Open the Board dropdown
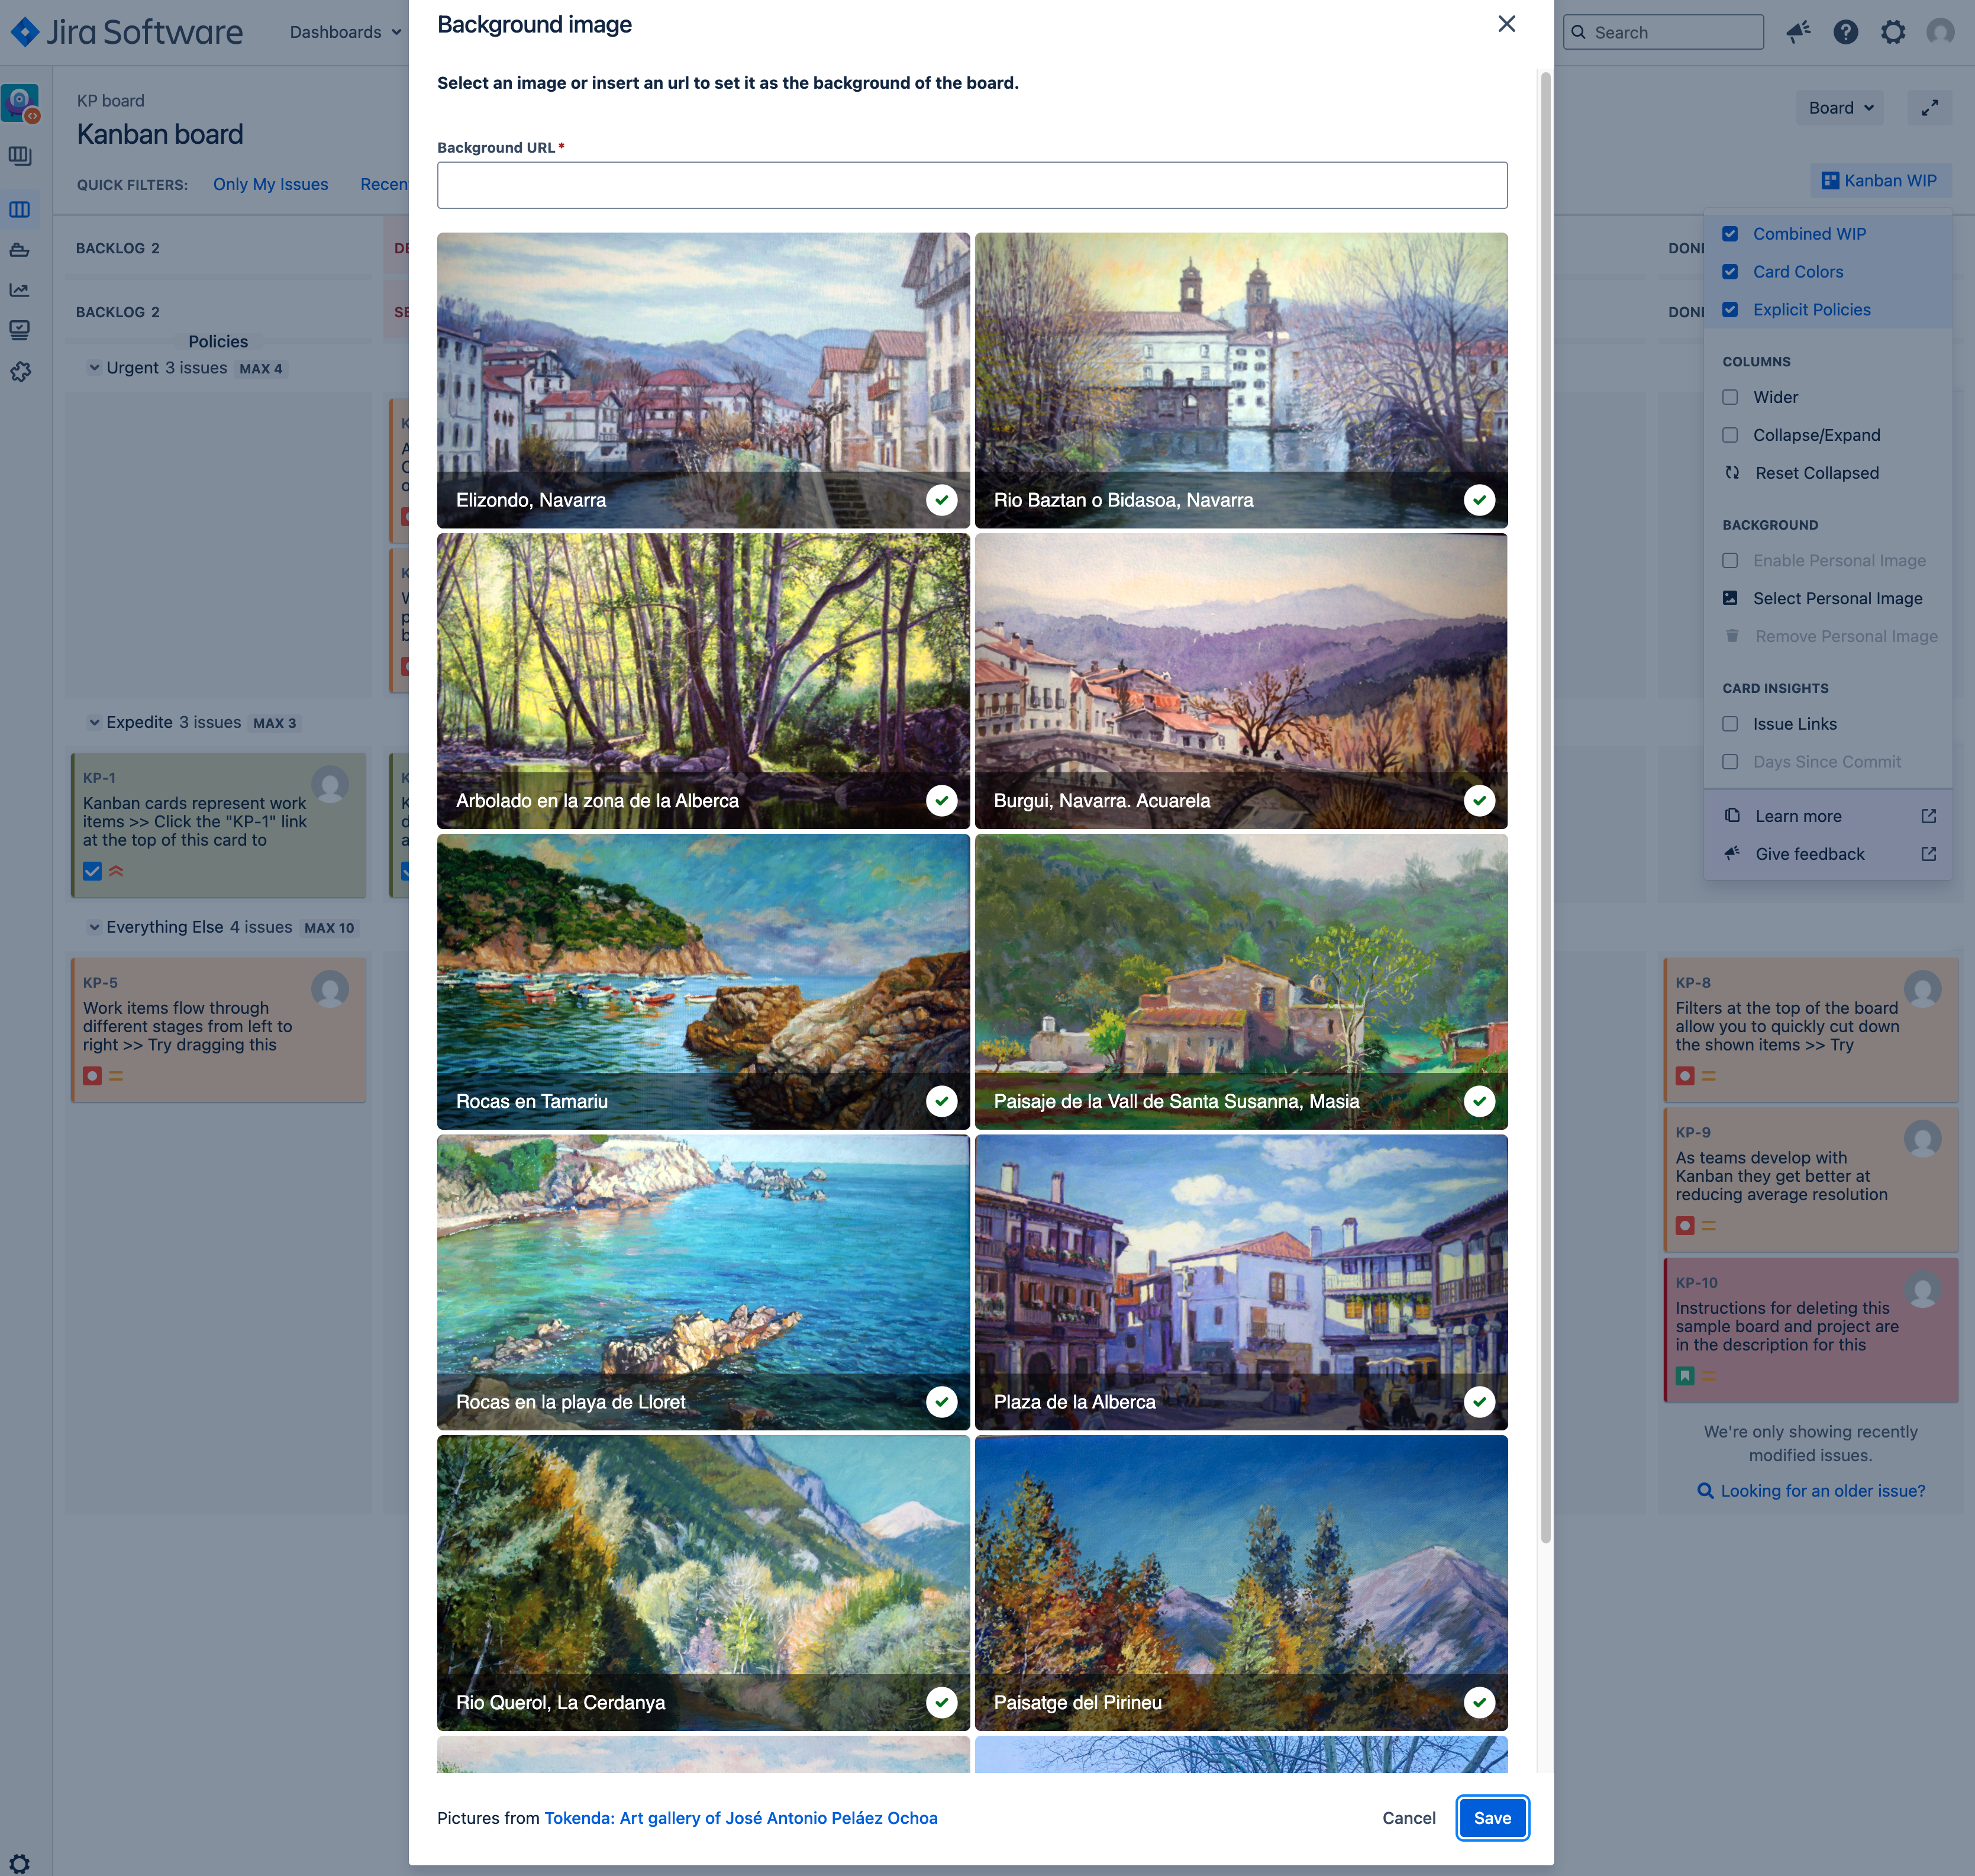This screenshot has height=1876, width=1975. tap(1840, 108)
